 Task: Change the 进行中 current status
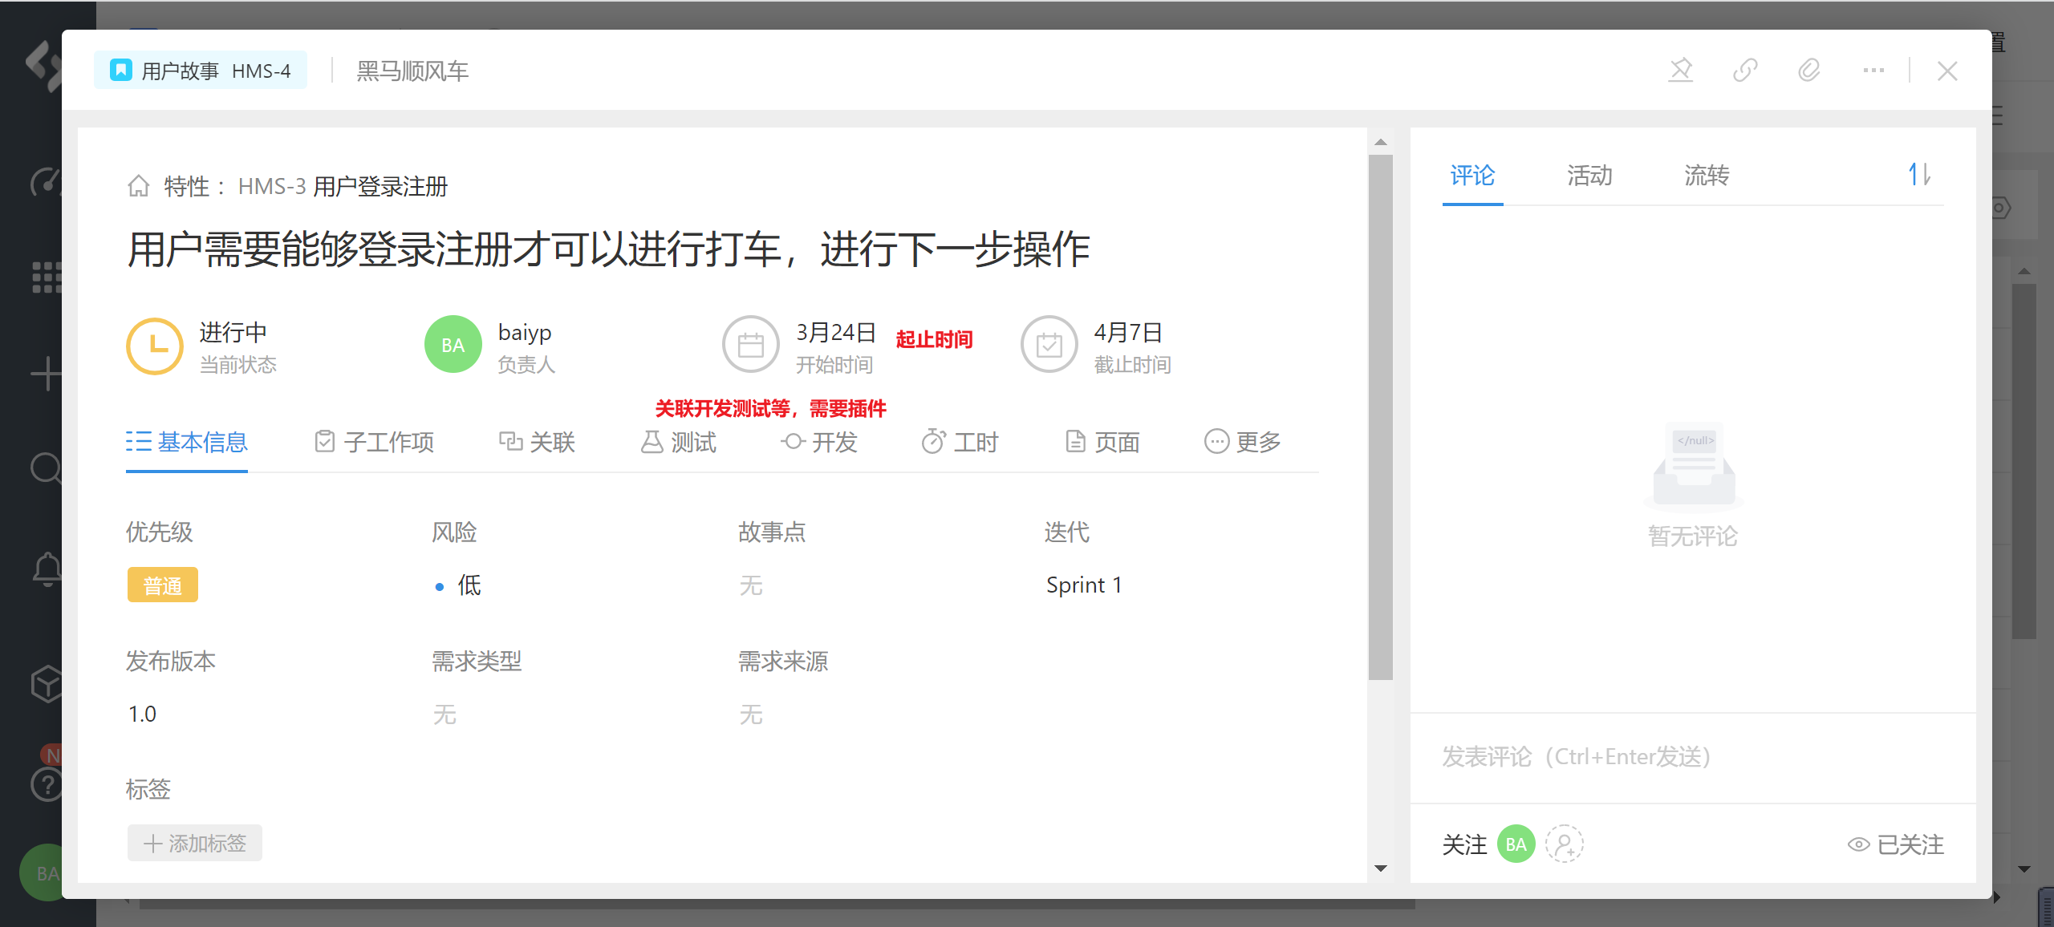pos(233,333)
